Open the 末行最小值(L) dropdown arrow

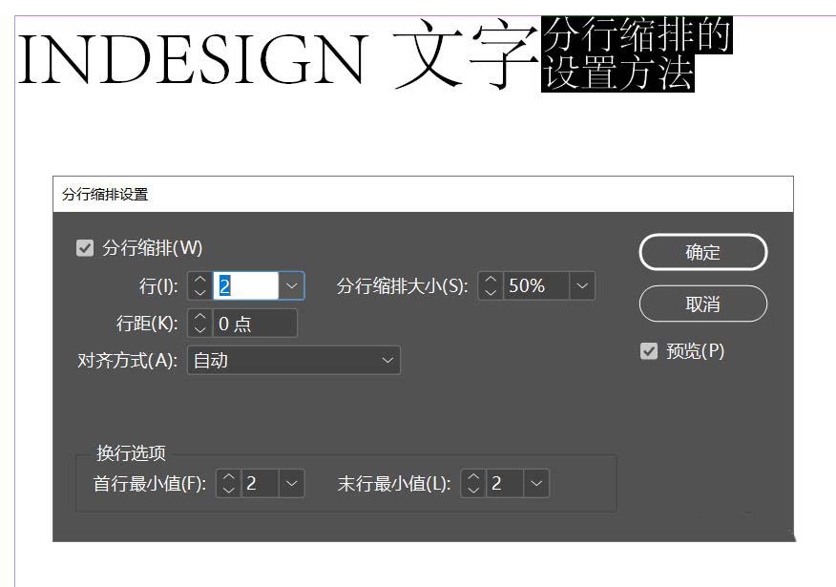tap(536, 484)
